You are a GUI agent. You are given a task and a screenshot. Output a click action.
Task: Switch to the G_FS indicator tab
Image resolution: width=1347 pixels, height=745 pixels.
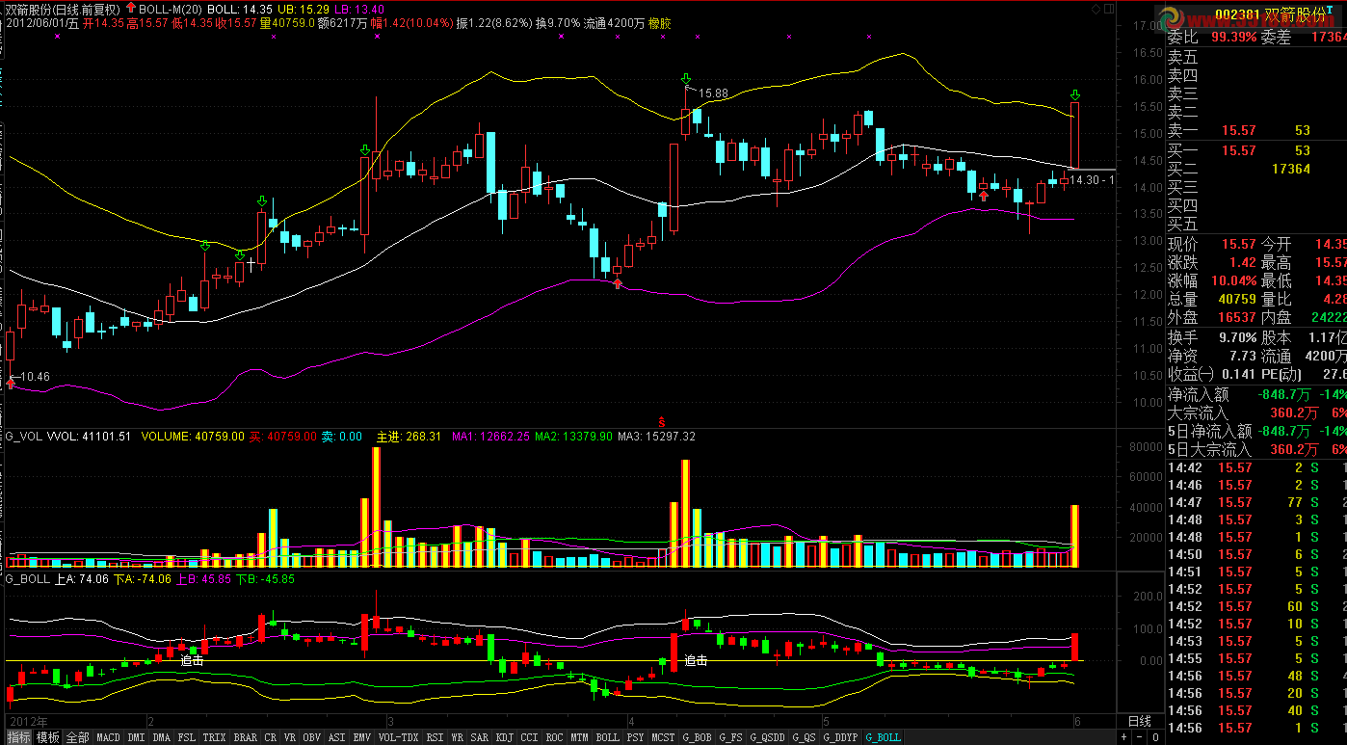[731, 737]
